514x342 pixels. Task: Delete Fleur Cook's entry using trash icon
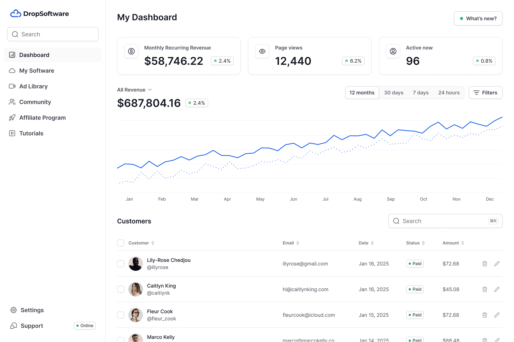point(485,315)
